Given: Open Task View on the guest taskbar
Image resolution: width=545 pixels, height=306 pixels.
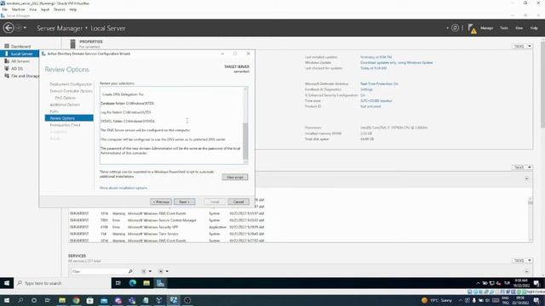Looking at the screenshot, I should click(x=118, y=283).
